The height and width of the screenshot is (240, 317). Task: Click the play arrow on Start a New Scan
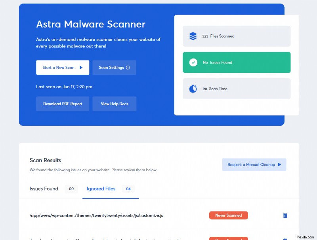tap(82, 67)
